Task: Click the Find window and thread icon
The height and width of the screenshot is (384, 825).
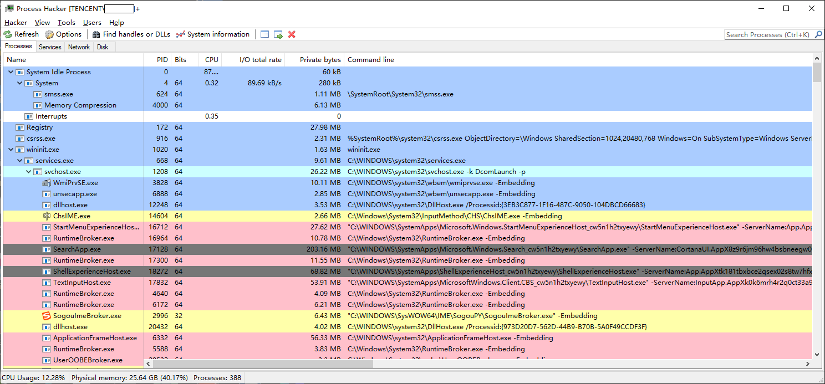Action: 278,34
